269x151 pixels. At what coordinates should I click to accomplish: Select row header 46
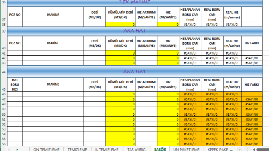[4, 94]
